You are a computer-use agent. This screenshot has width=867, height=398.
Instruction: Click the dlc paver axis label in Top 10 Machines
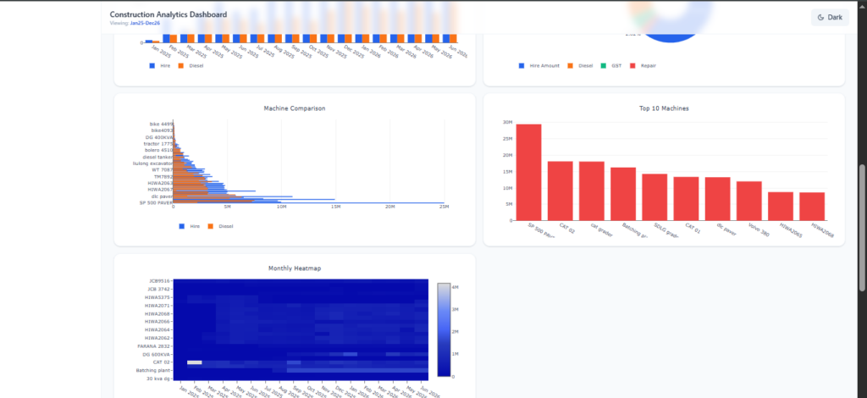coord(726,229)
